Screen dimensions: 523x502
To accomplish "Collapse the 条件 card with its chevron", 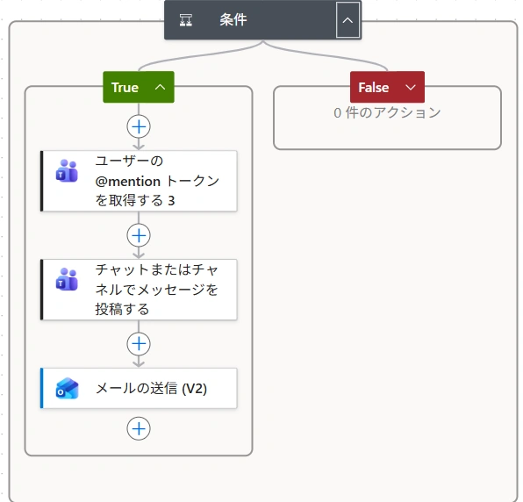I will 347,20.
